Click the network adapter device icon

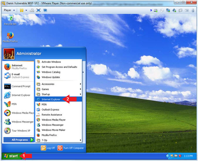(168, 10)
